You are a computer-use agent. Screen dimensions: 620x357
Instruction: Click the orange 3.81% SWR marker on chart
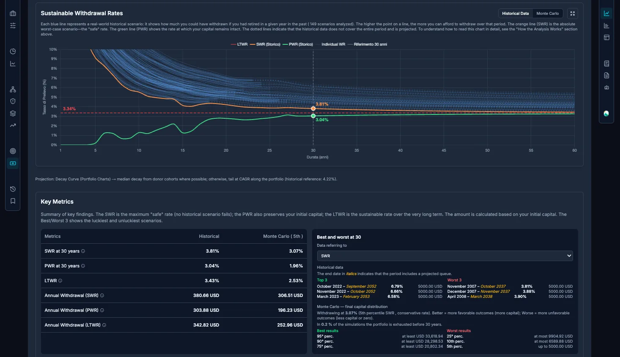point(313,109)
